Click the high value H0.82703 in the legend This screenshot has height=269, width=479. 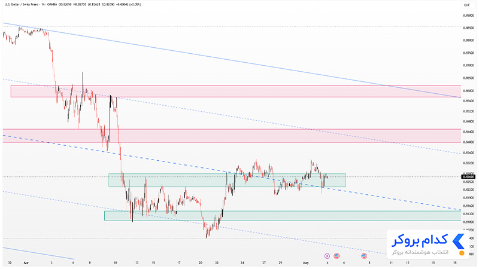(80, 5)
